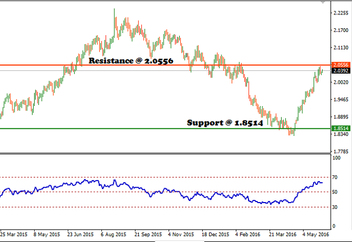Click the Resistance @ 2.0556 annotation text
The width and height of the screenshot is (352, 242).
(x=131, y=61)
